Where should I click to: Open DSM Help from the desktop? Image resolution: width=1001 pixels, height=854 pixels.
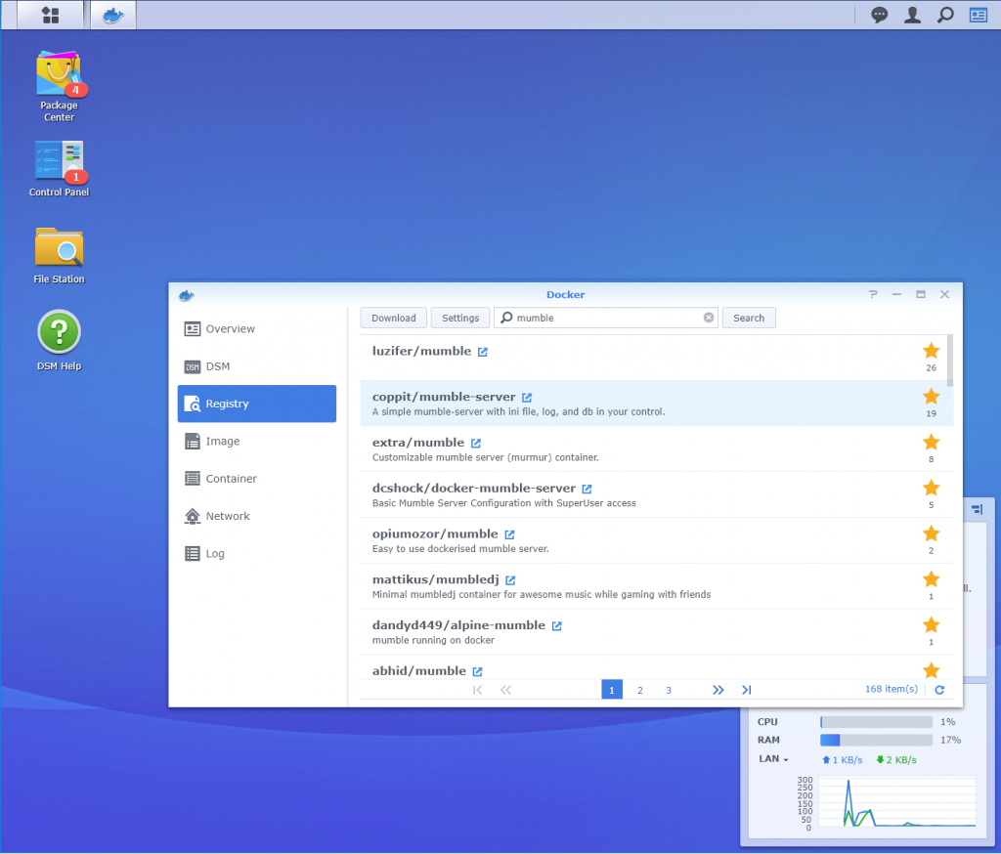point(59,332)
